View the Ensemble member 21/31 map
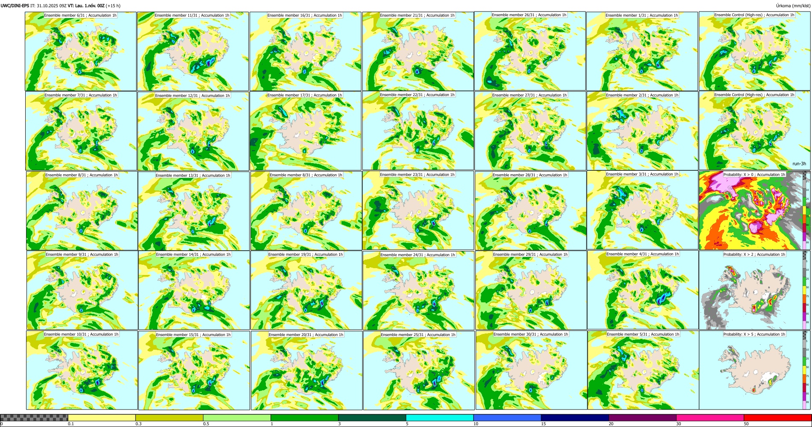The image size is (812, 427). [x=418, y=51]
